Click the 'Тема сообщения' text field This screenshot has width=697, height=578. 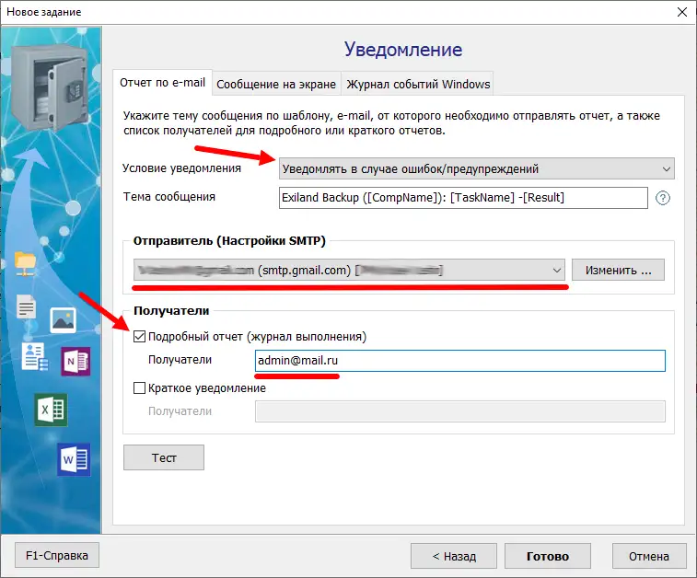(463, 198)
